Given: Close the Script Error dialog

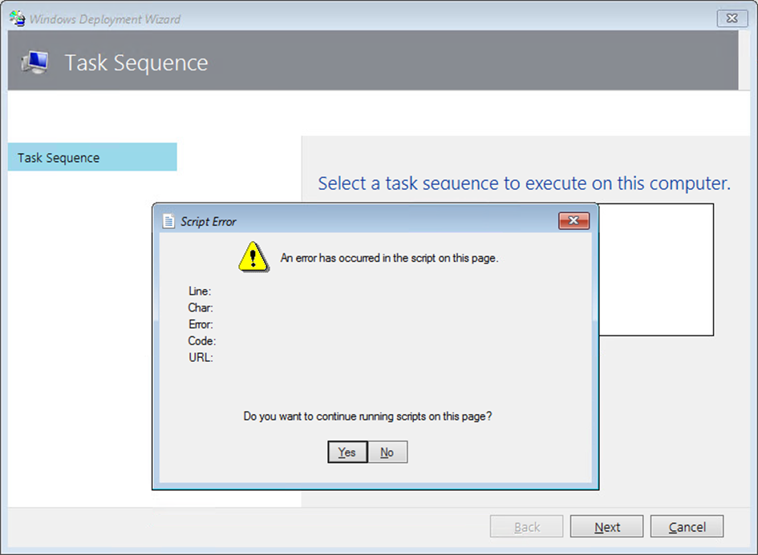Looking at the screenshot, I should pos(574,221).
